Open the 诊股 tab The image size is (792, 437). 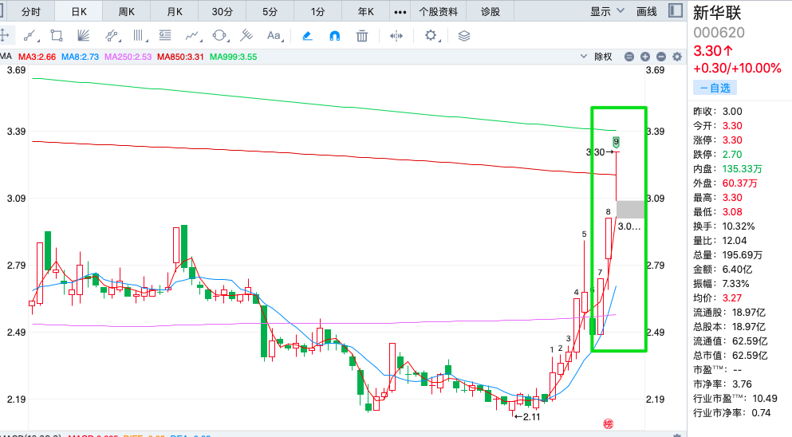[490, 12]
